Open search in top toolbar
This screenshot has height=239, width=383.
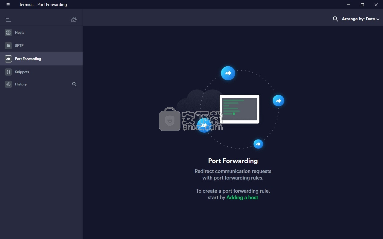click(x=335, y=19)
